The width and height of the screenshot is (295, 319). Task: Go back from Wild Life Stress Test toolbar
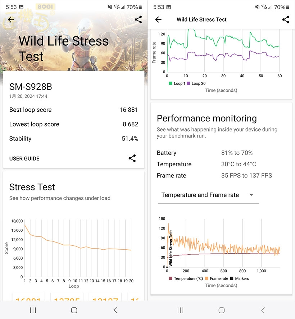tap(158, 20)
